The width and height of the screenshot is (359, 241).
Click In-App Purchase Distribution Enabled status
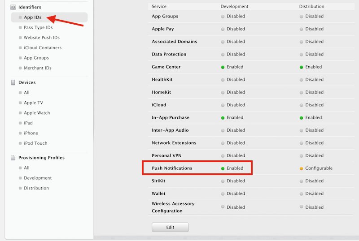pos(311,118)
